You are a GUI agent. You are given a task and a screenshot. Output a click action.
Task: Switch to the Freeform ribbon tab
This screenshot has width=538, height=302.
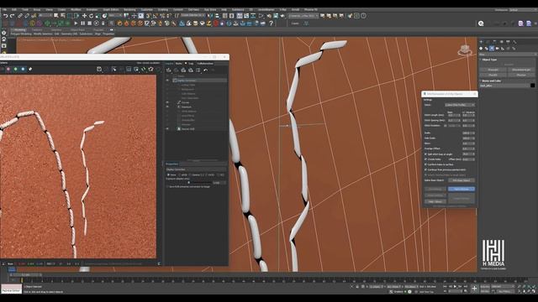coord(37,30)
